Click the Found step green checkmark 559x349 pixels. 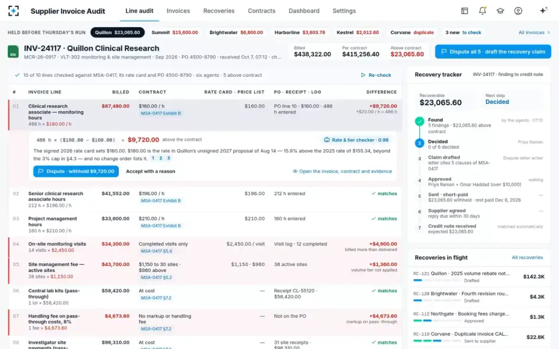(x=420, y=121)
